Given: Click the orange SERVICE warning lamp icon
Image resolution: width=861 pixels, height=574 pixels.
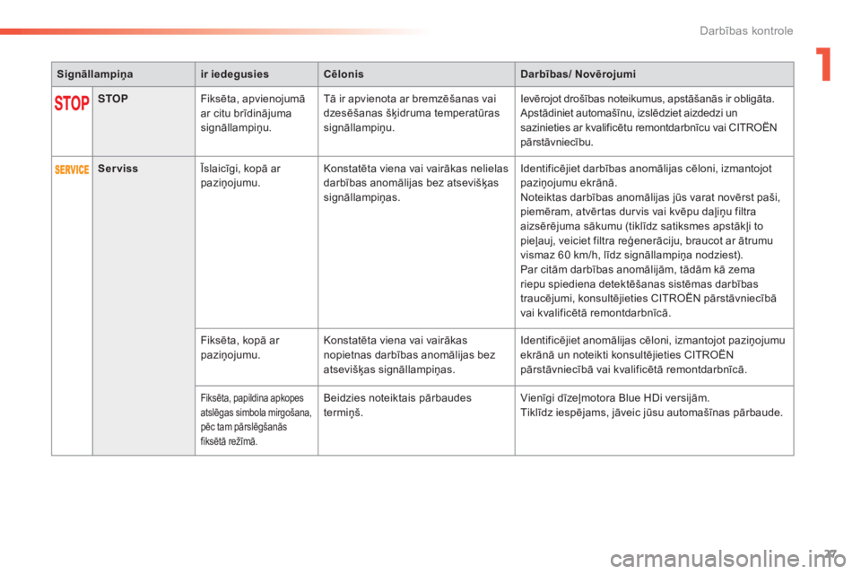Looking at the screenshot, I should pyautogui.click(x=72, y=170).
